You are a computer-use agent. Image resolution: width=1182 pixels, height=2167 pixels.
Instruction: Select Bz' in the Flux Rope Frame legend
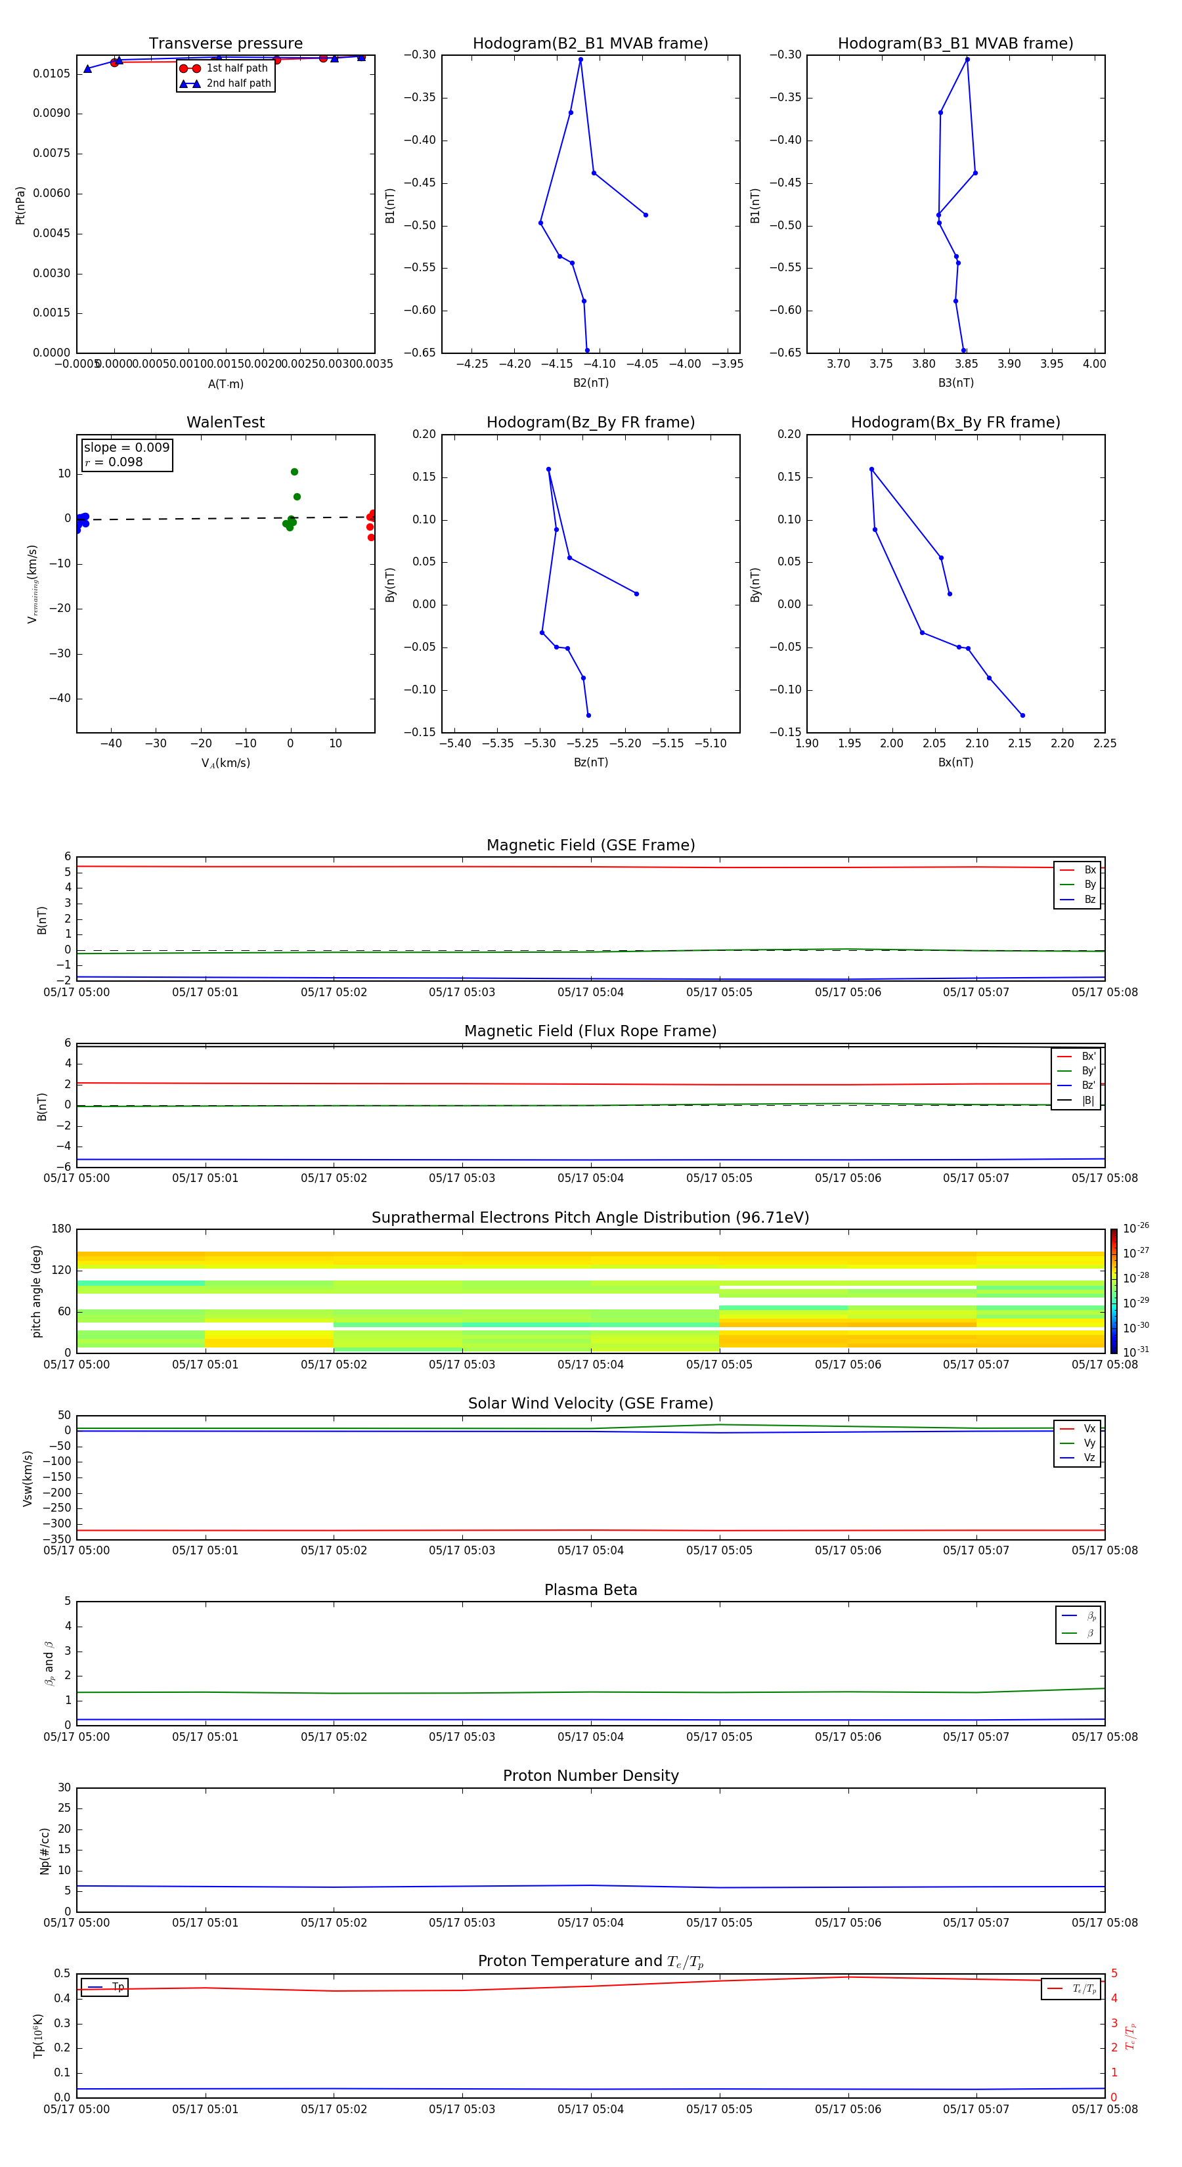click(1076, 1086)
